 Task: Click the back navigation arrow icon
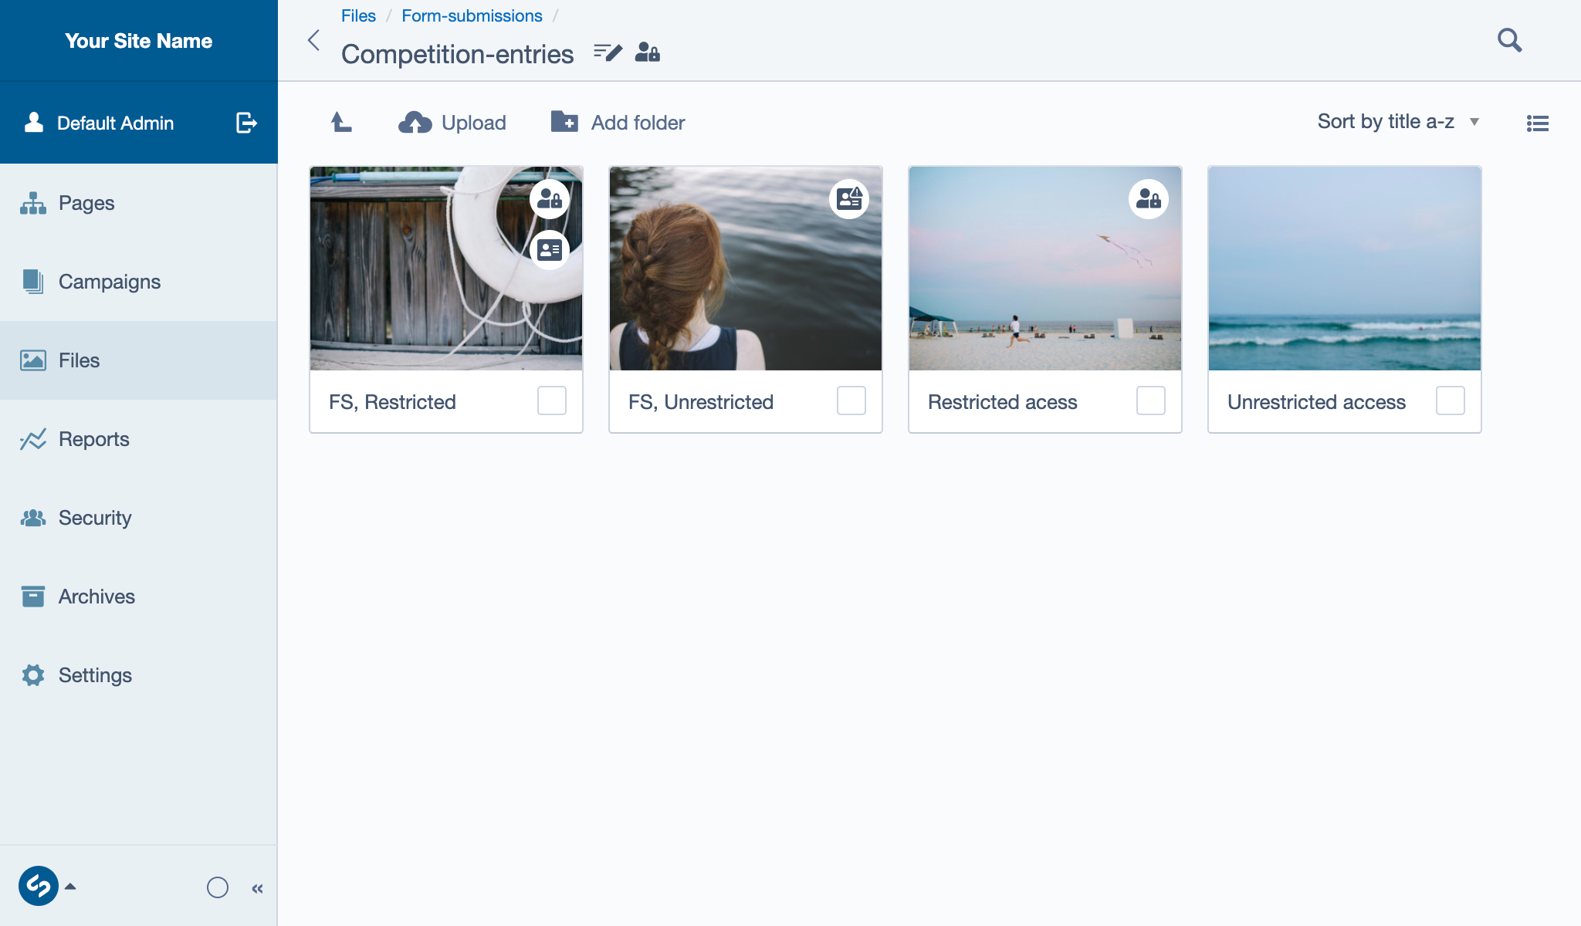click(x=314, y=39)
